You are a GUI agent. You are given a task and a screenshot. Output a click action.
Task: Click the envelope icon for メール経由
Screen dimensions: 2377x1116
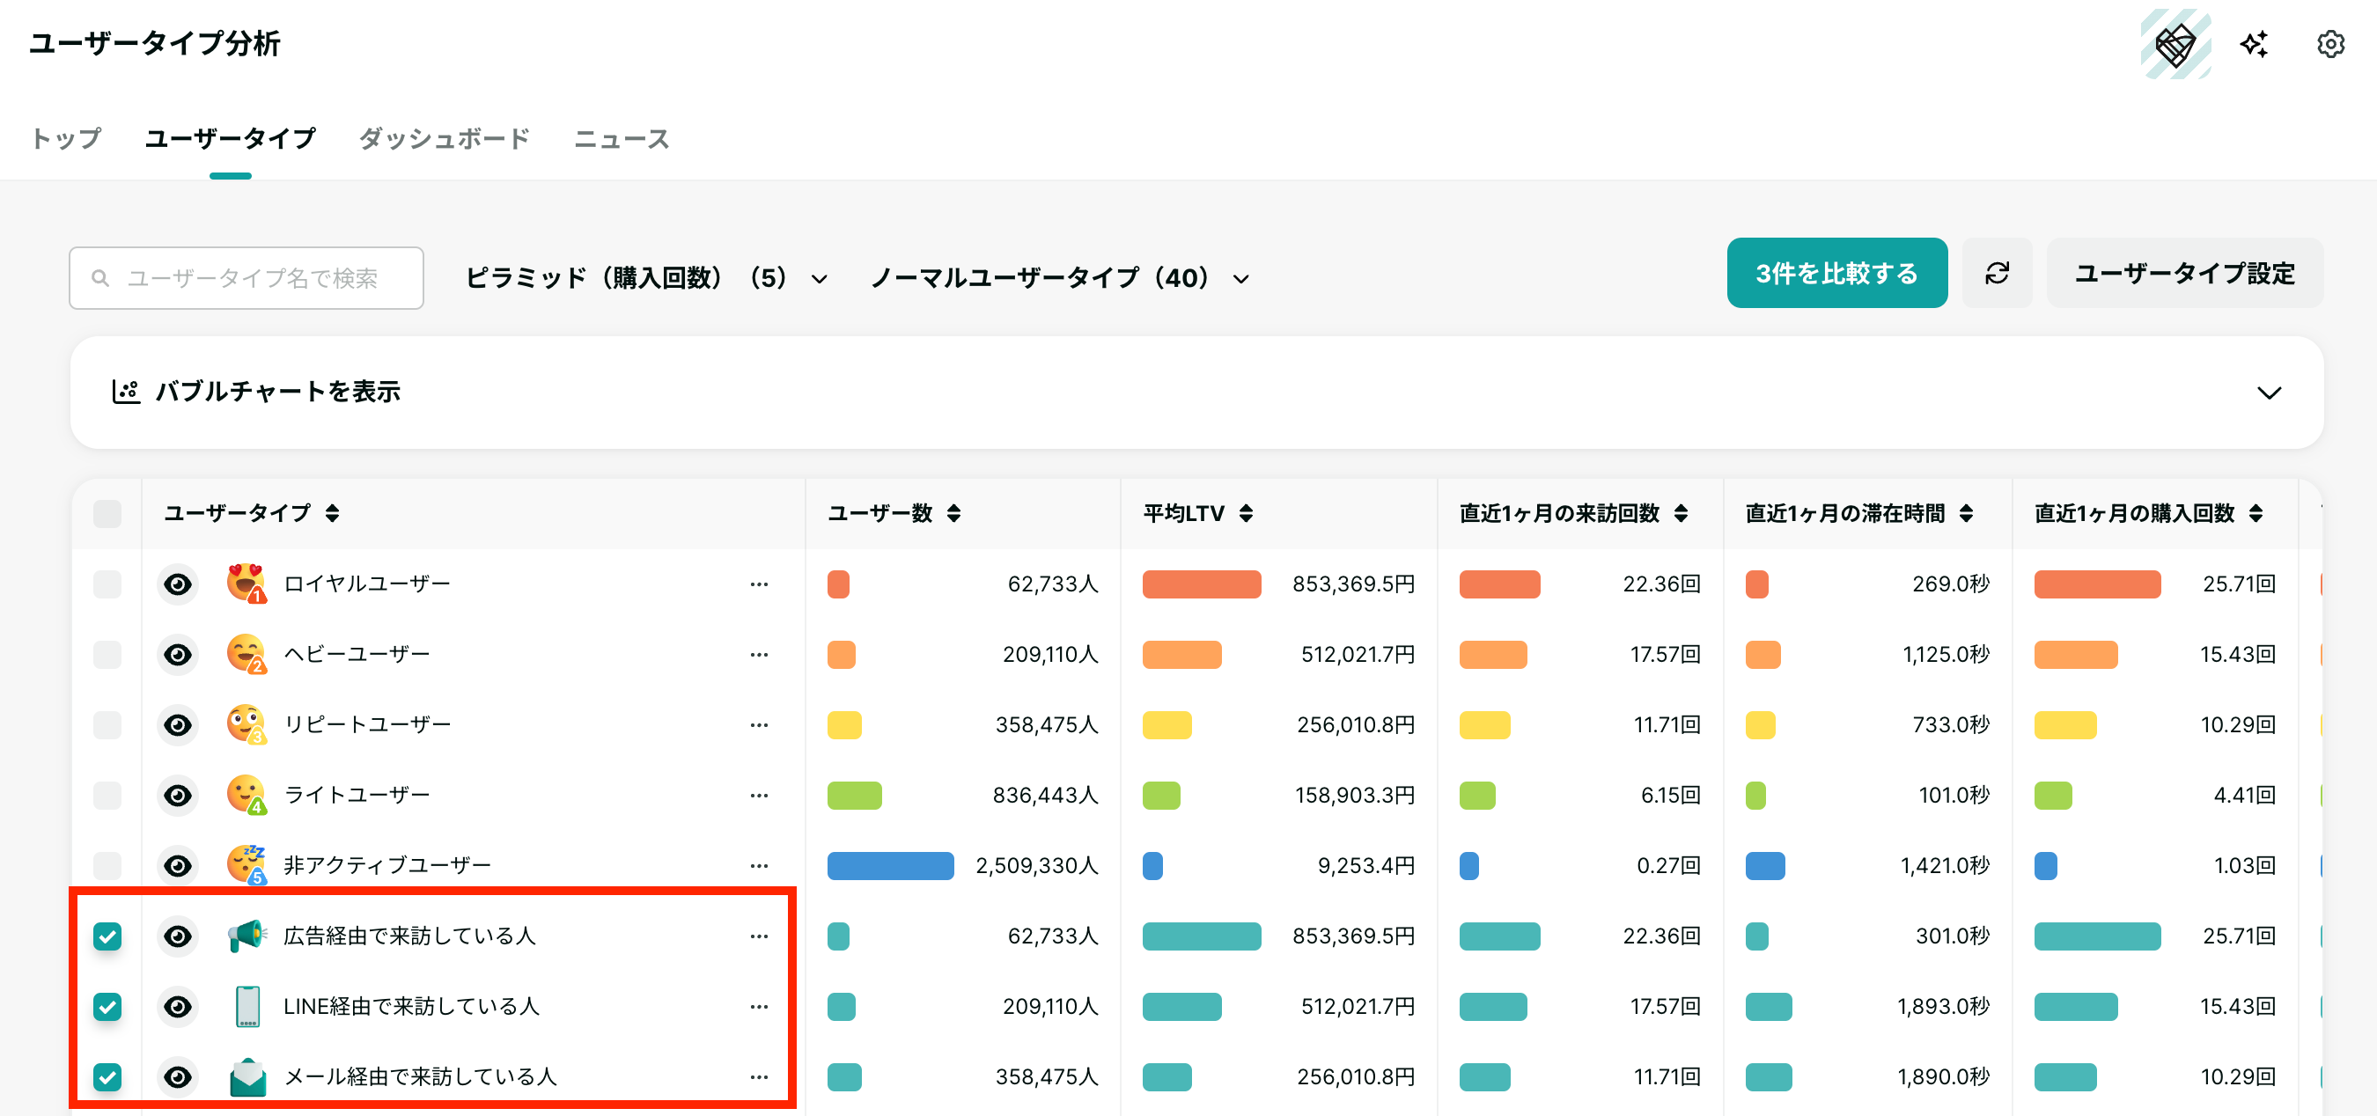[x=247, y=1076]
